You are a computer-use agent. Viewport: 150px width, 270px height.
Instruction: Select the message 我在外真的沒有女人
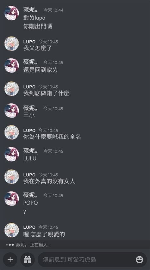point(49,181)
